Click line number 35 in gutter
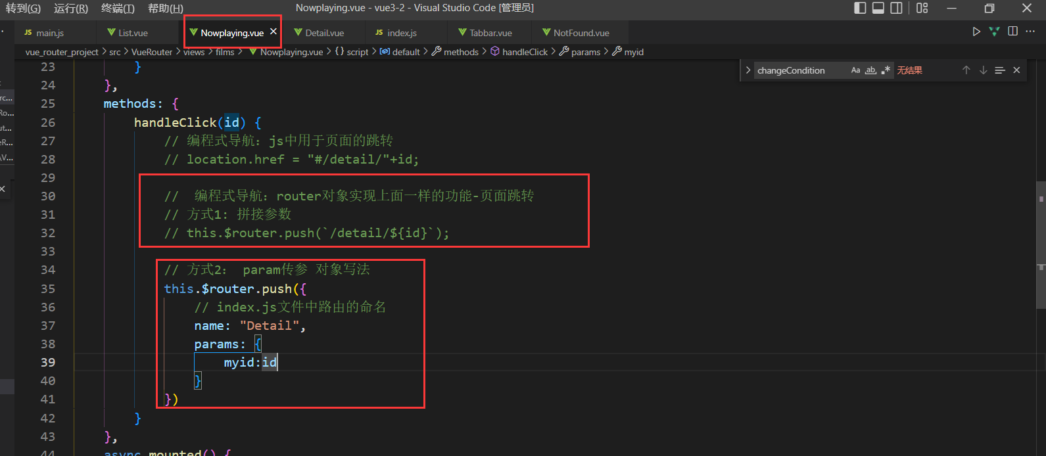The height and width of the screenshot is (456, 1046). [48, 288]
